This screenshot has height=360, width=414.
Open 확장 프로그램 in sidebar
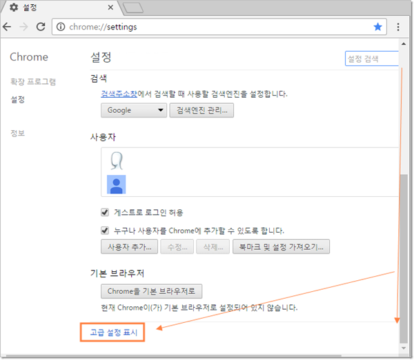(x=33, y=82)
